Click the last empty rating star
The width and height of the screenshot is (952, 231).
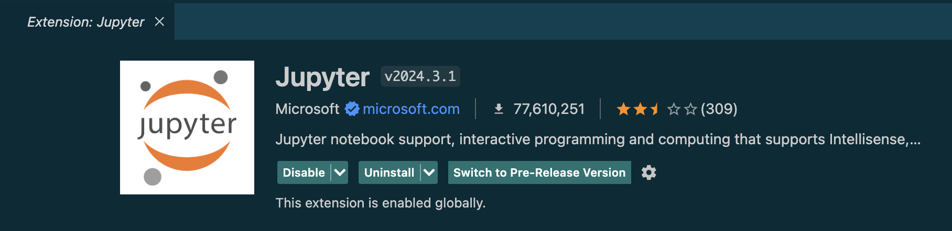[690, 109]
